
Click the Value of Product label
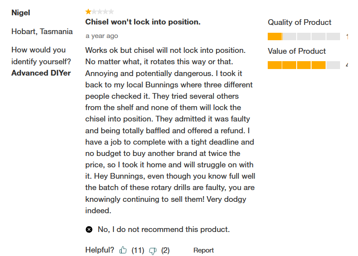297,51
